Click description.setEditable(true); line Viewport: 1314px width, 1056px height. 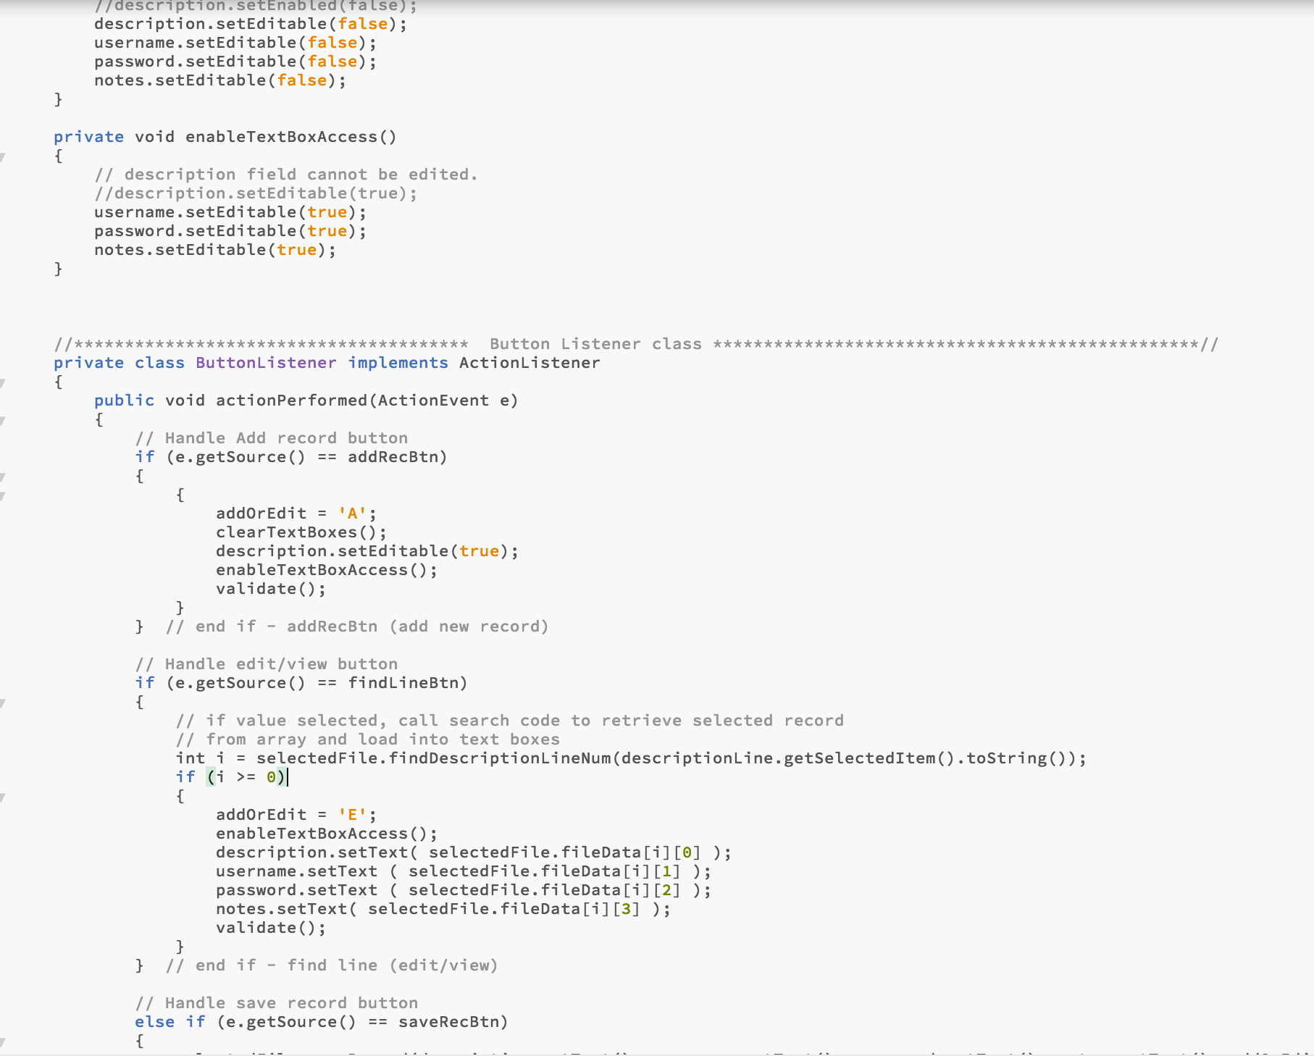point(366,550)
